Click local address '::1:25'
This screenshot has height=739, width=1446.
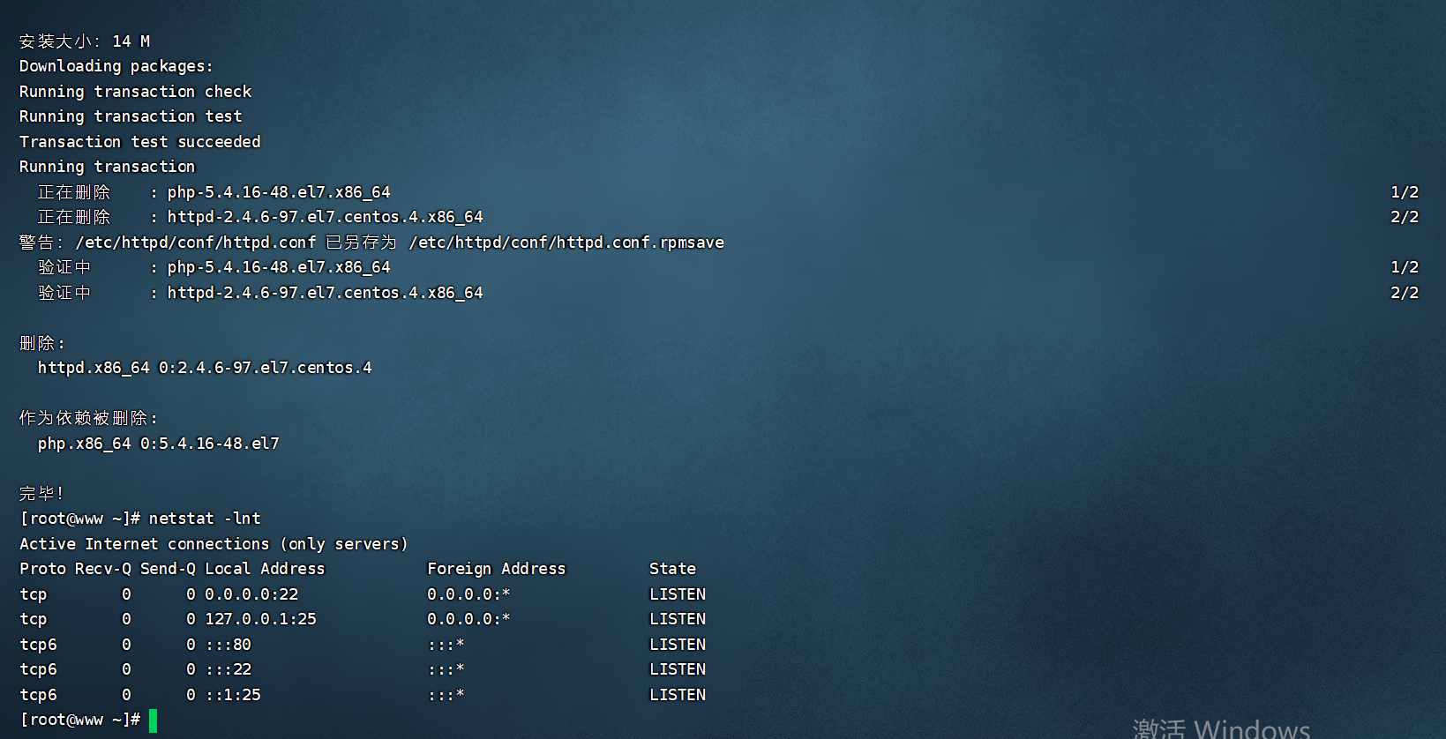(x=233, y=695)
